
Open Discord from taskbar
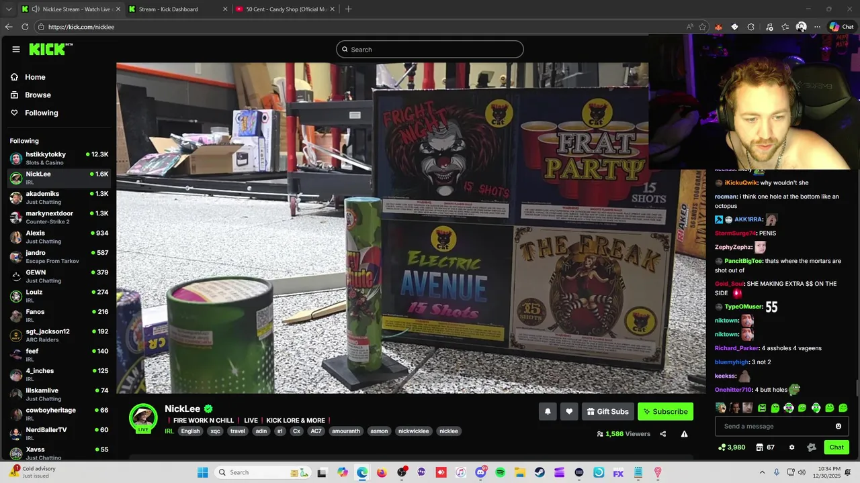tap(480, 472)
